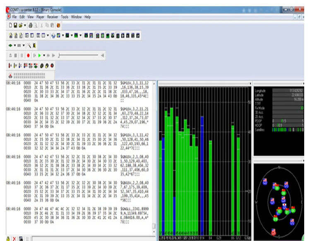Close the satellite level docking panel
This screenshot has height=241, width=310.
click(250, 84)
